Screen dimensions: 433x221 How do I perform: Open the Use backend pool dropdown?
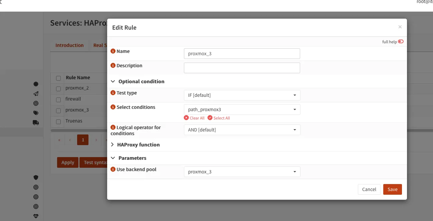242,172
